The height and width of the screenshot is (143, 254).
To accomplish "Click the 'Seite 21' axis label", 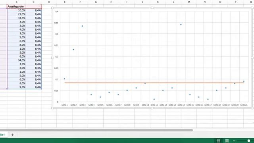I will coord(244,105).
